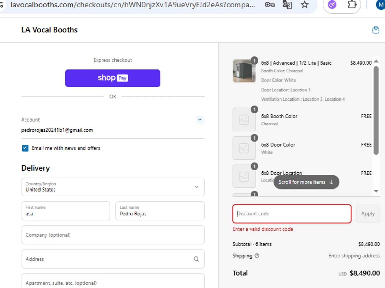385x288 pixels.
Task: Click Scroll for more items button
Action: tap(306, 182)
